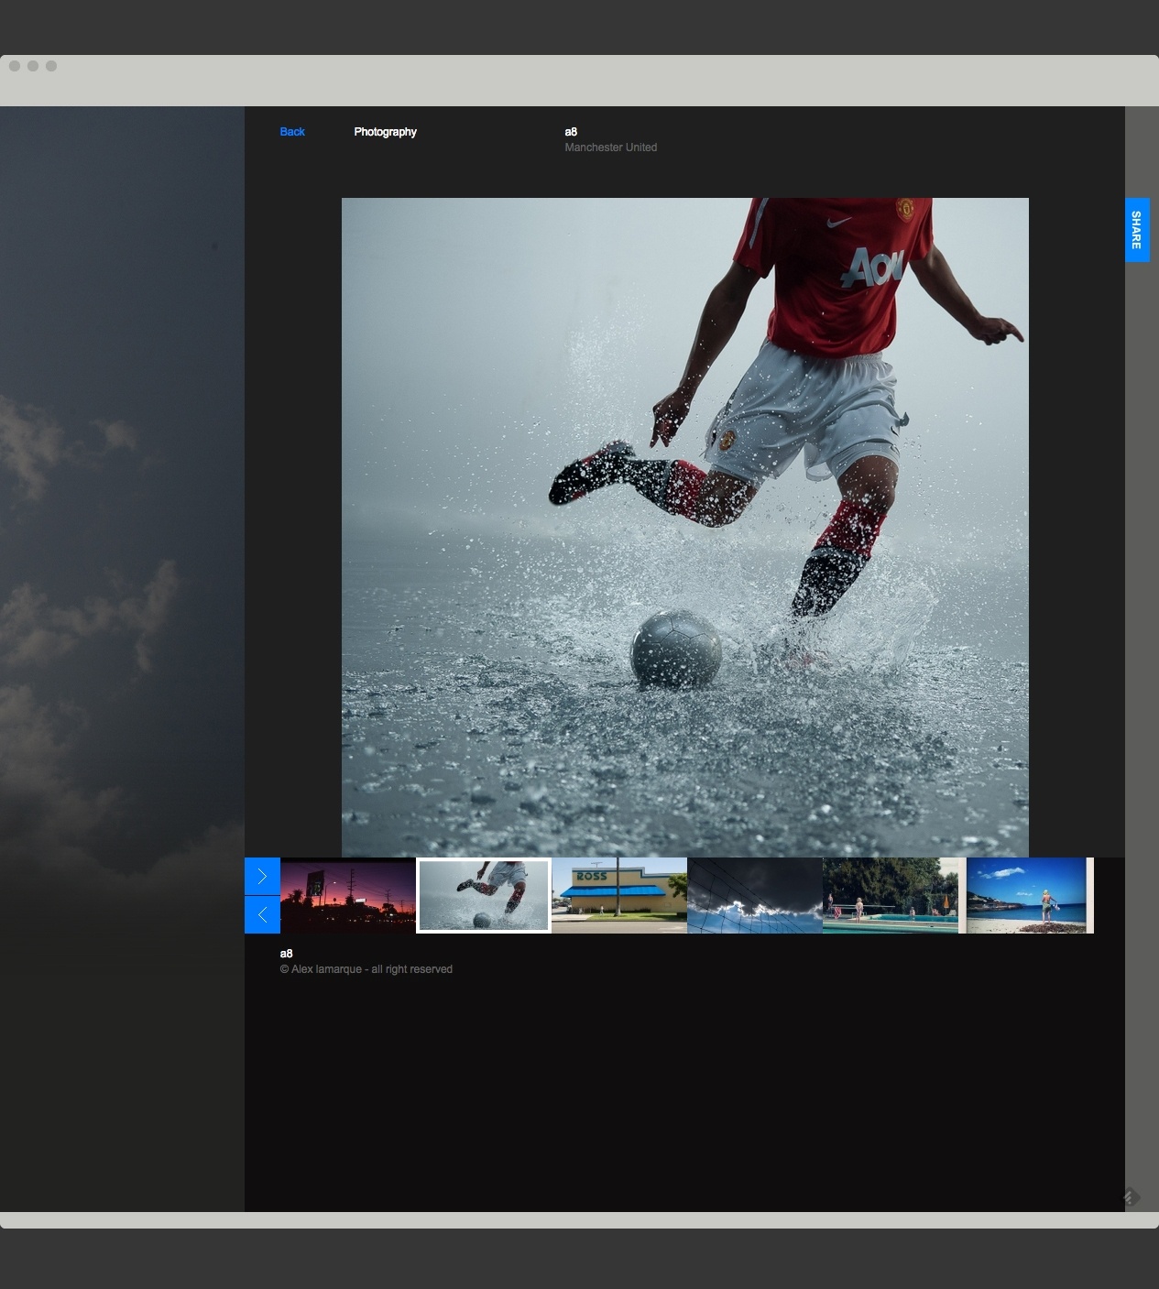Click the right-side vertical scrollbar
The image size is (1159, 1289).
(1142, 641)
